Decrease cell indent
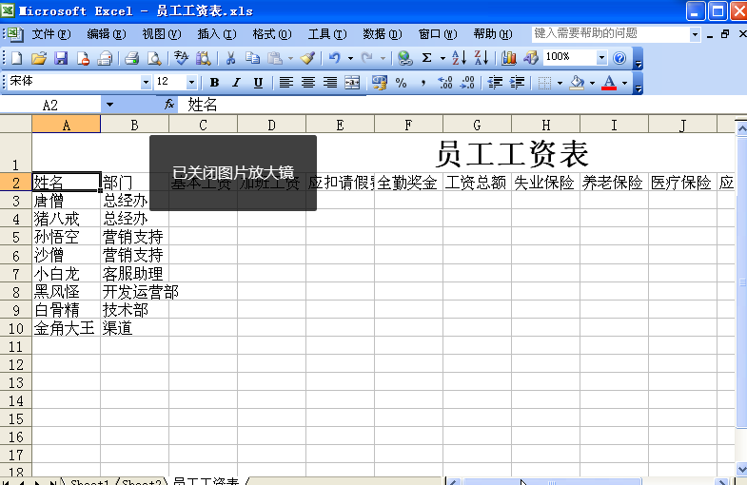This screenshot has width=747, height=485. [x=495, y=83]
